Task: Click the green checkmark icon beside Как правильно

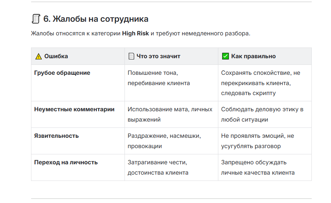Action: point(225,56)
